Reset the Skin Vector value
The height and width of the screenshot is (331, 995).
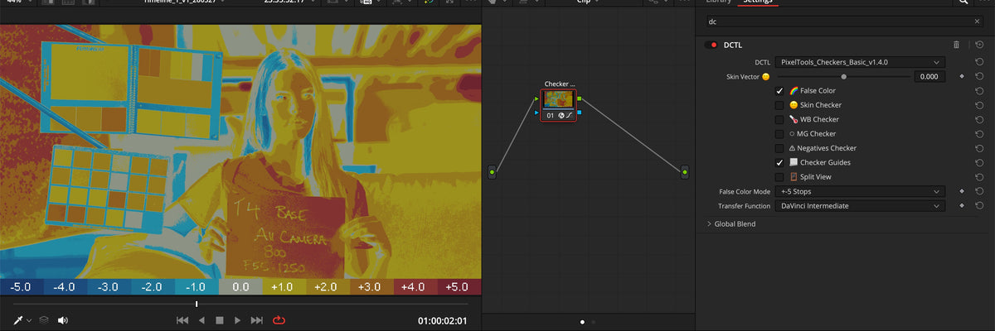[x=979, y=76]
